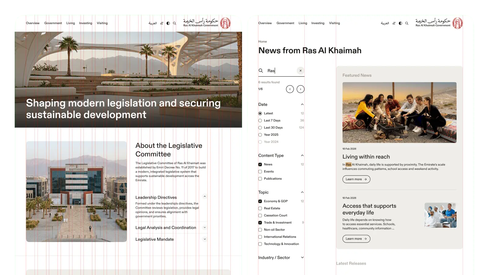489x275 pixels.
Task: Click the text size icon in right page header
Action: (394, 23)
